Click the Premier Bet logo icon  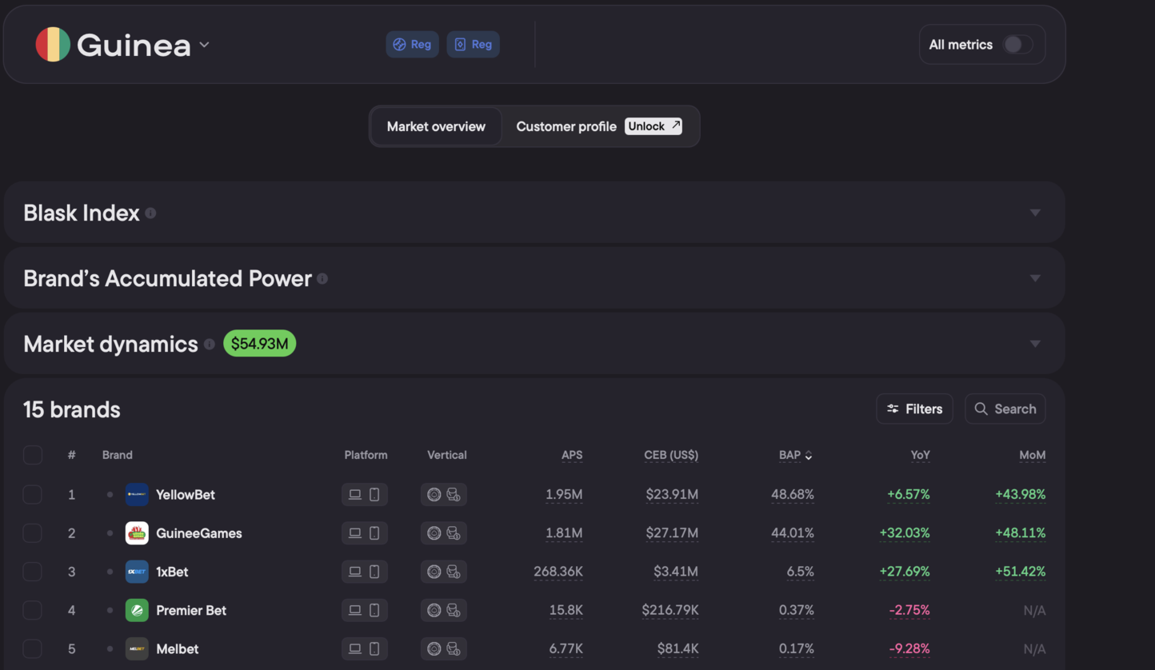click(x=137, y=610)
